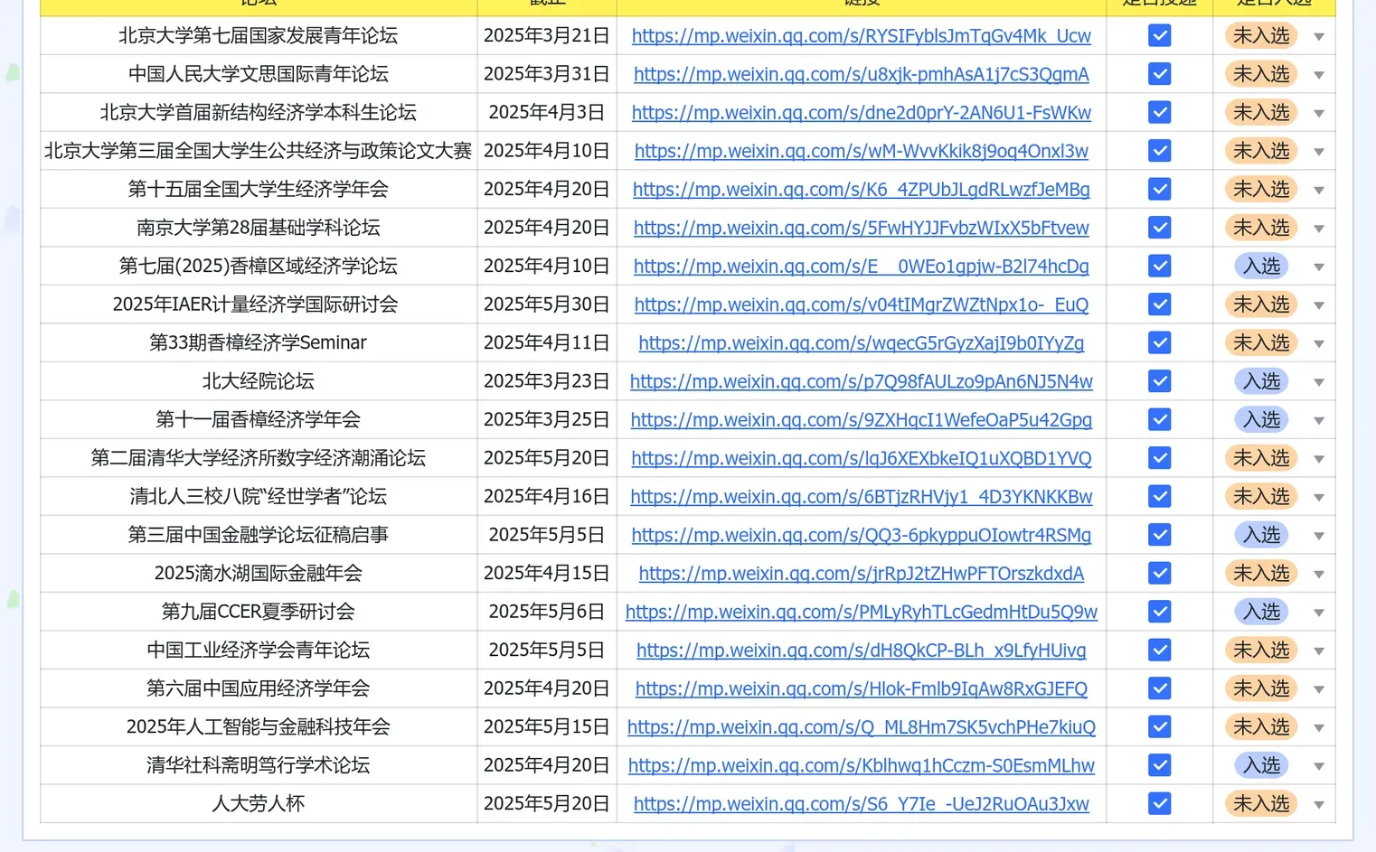Image resolution: width=1376 pixels, height=852 pixels.
Task: Expand the 未入选 dropdown in the 中国工业经济学会青年论坛 row
Action: click(1318, 650)
